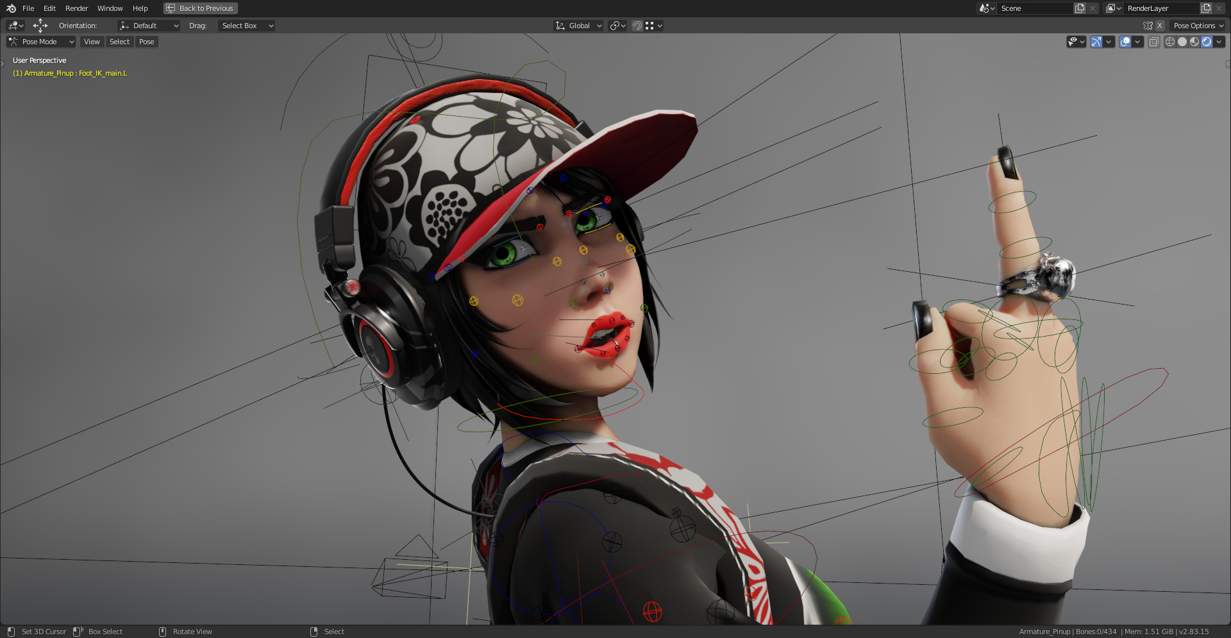The height and width of the screenshot is (638, 1231).
Task: Edit the Scene name field
Action: 1035,8
